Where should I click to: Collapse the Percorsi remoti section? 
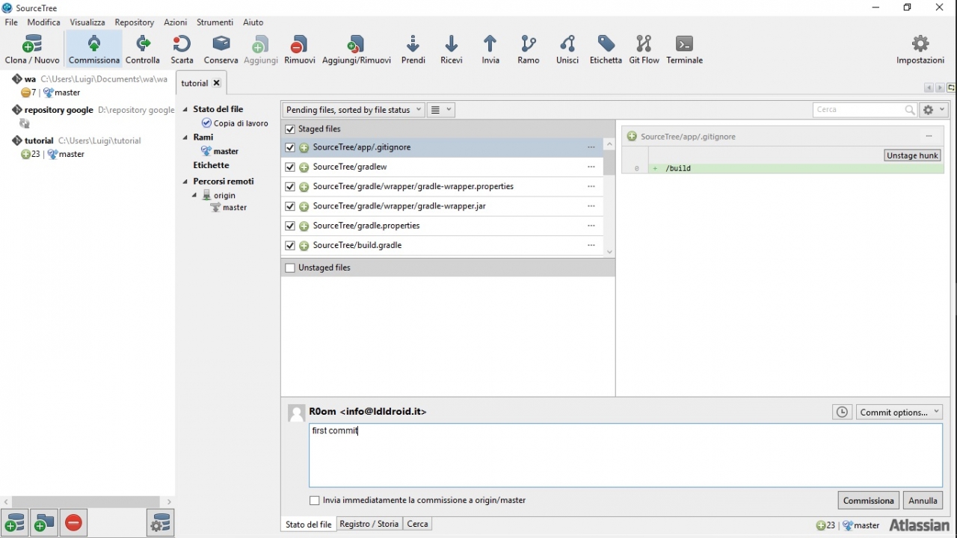[x=185, y=182]
